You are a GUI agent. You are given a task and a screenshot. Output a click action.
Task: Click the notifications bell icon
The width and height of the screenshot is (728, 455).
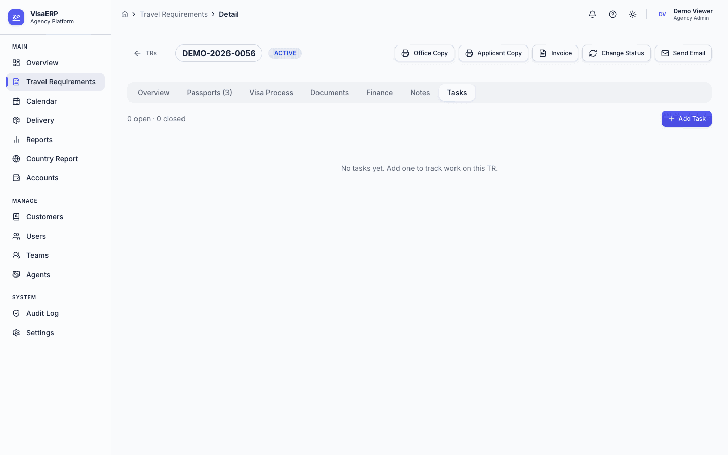point(593,14)
